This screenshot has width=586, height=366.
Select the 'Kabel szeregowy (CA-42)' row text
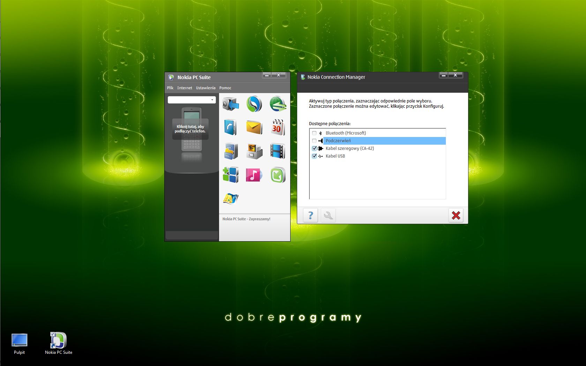(350, 148)
